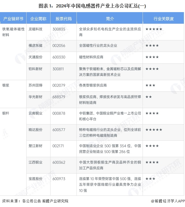Click the 企业简称 column header

click(x=38, y=19)
